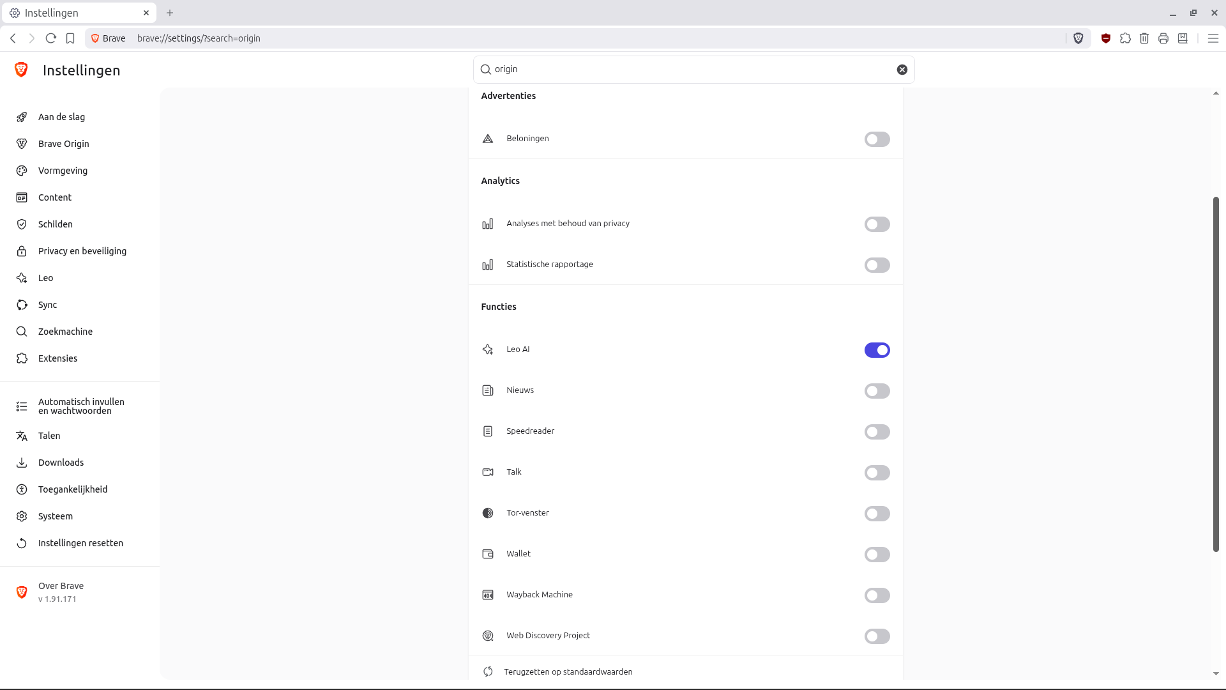Click the printer toolbar icon

pyautogui.click(x=1163, y=38)
